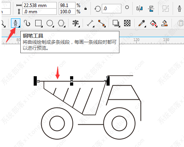This screenshot has height=147, width=184.
Task: Open the Connector tool flyout arrow
Action: [105, 27]
